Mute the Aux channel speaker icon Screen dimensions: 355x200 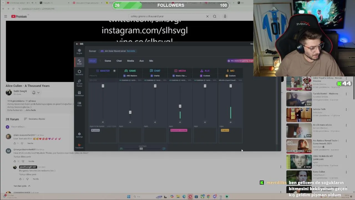pos(205,122)
